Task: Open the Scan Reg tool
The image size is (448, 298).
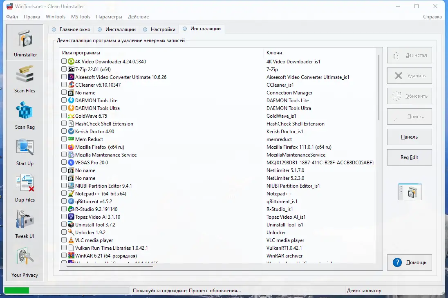Action: pyautogui.click(x=25, y=115)
